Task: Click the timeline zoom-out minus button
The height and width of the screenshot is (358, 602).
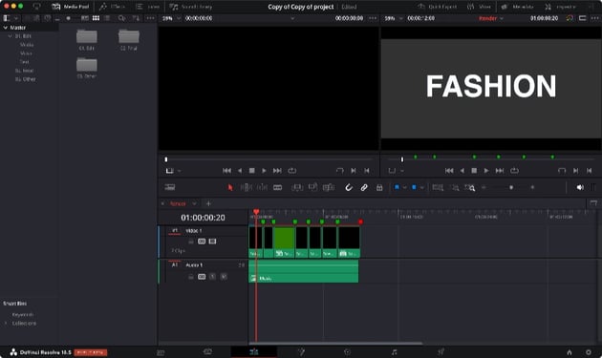Action: click(484, 187)
